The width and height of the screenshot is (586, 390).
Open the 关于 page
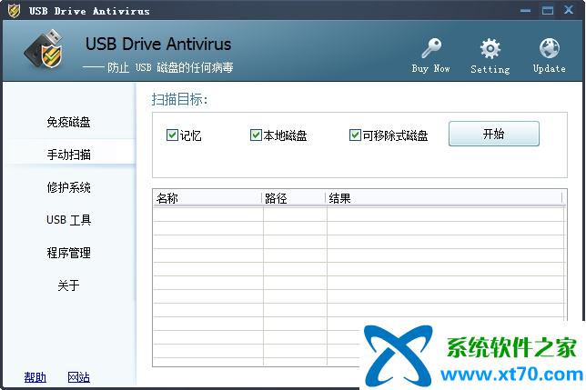(x=68, y=285)
